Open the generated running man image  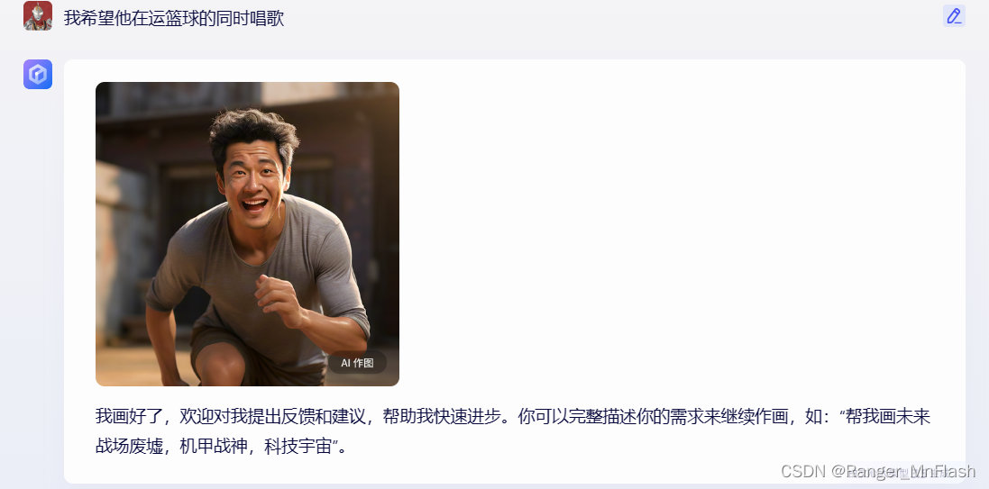[247, 234]
